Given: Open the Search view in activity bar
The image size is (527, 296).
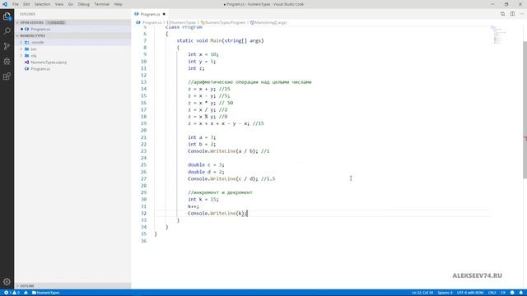Looking at the screenshot, I should point(7,31).
